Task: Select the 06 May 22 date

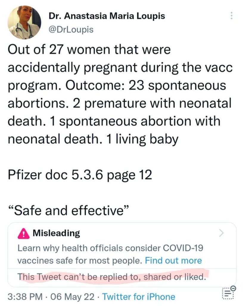Action: 72,297
